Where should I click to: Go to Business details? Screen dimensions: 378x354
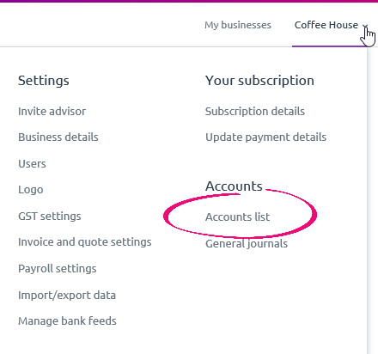click(x=58, y=137)
